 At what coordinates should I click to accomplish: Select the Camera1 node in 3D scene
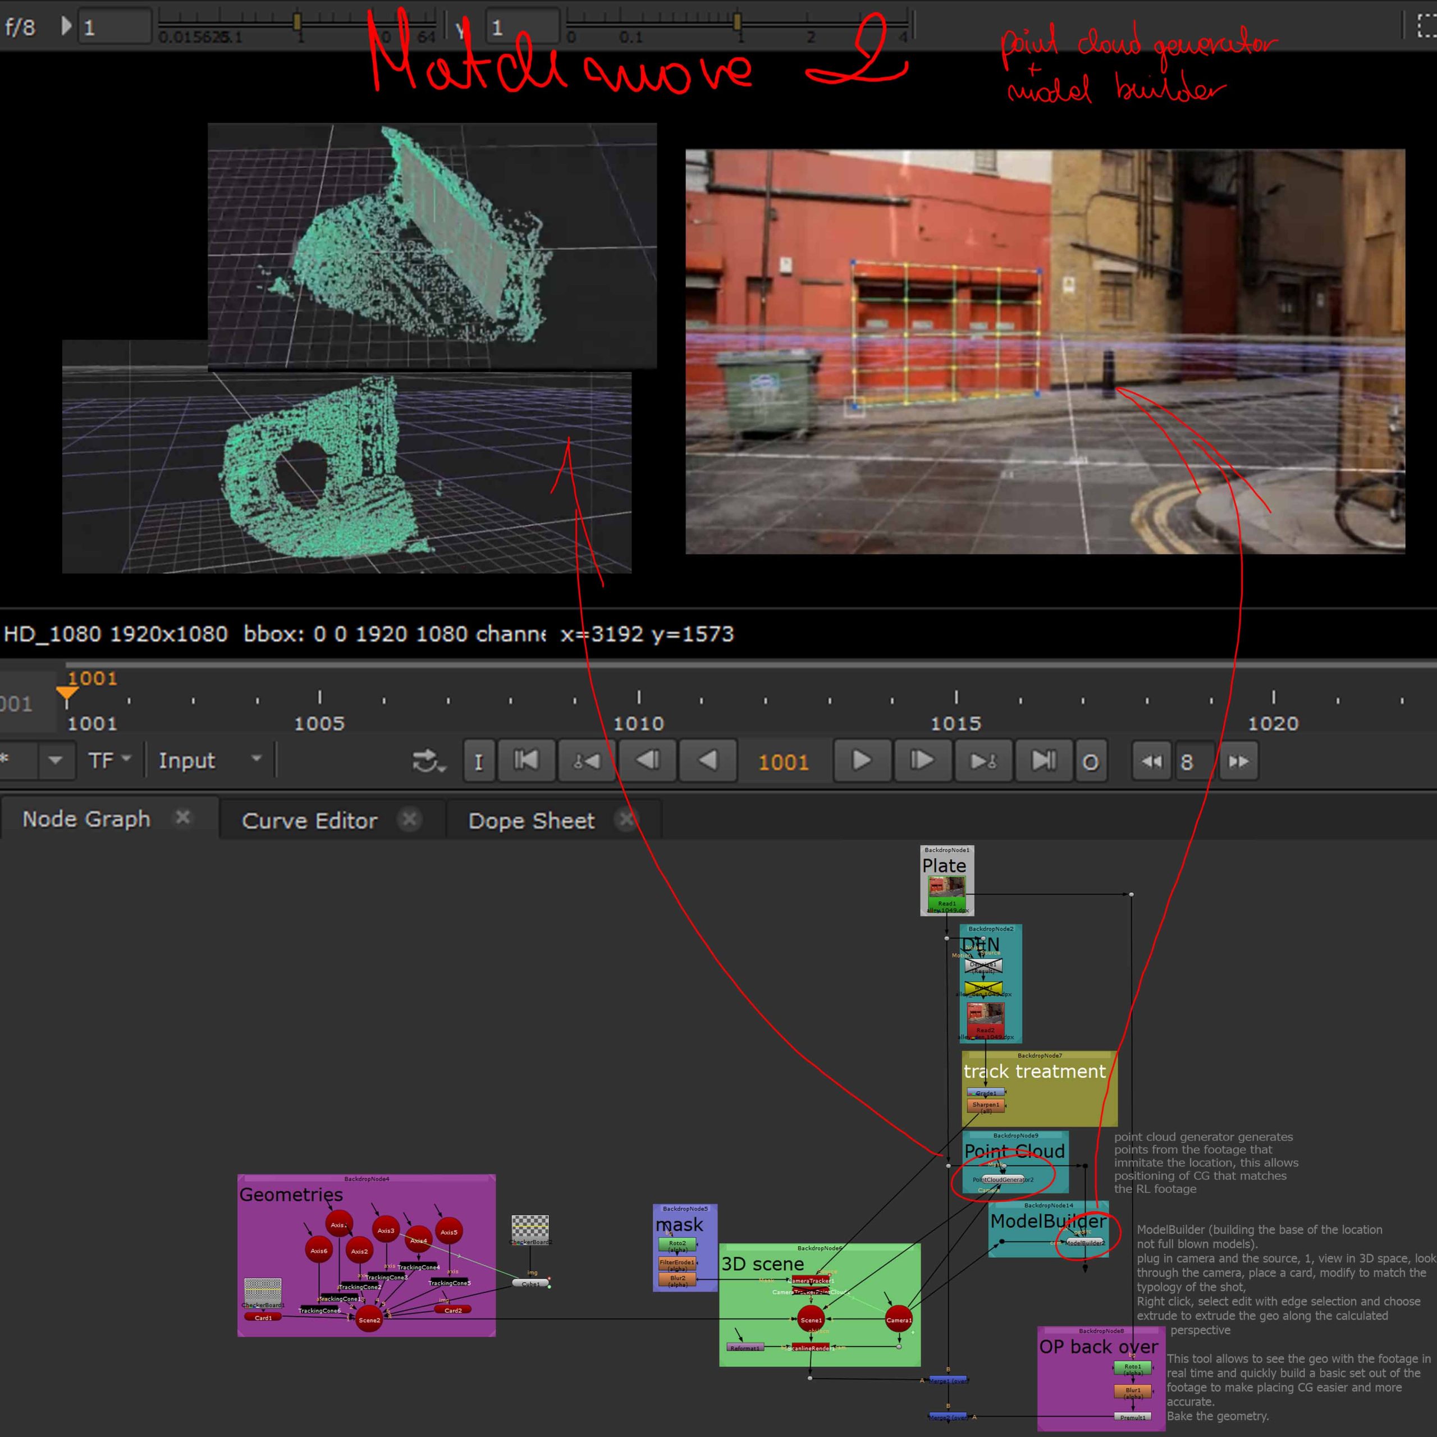[x=899, y=1320]
